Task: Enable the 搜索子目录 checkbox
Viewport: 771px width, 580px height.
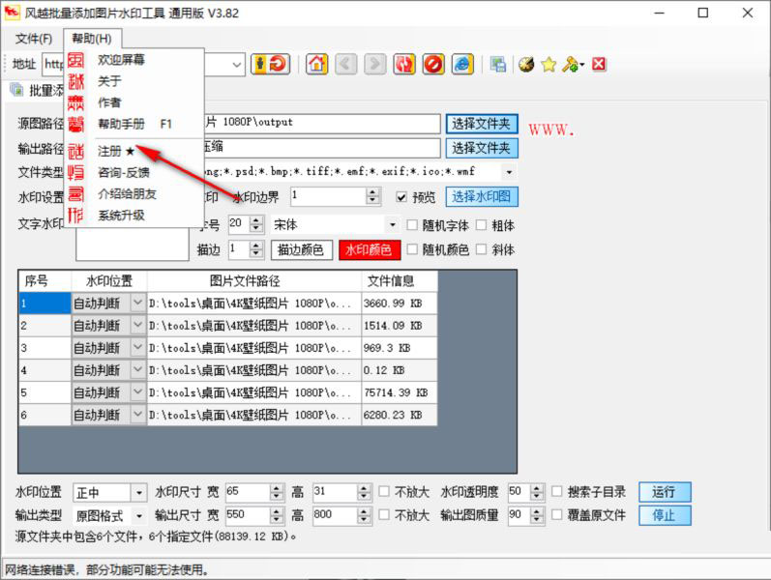Action: pyautogui.click(x=557, y=491)
